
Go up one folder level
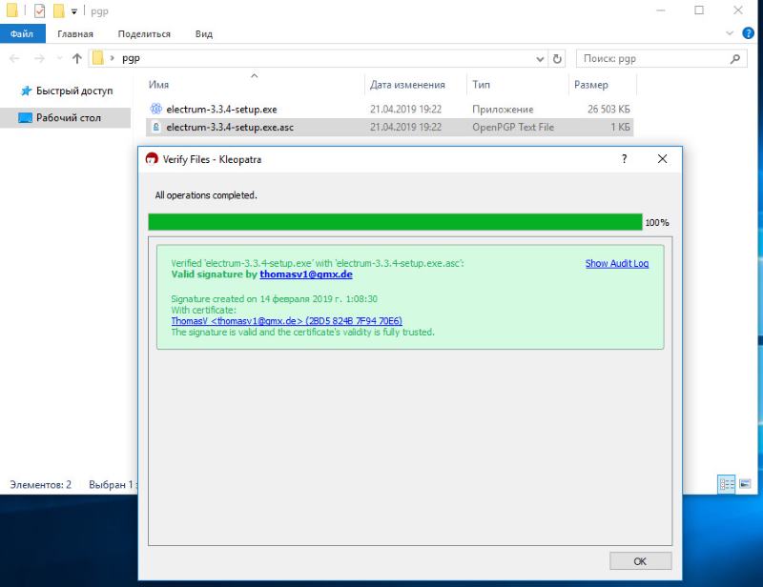coord(77,58)
